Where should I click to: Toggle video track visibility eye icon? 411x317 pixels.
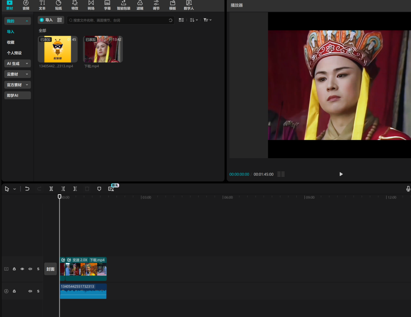click(22, 269)
